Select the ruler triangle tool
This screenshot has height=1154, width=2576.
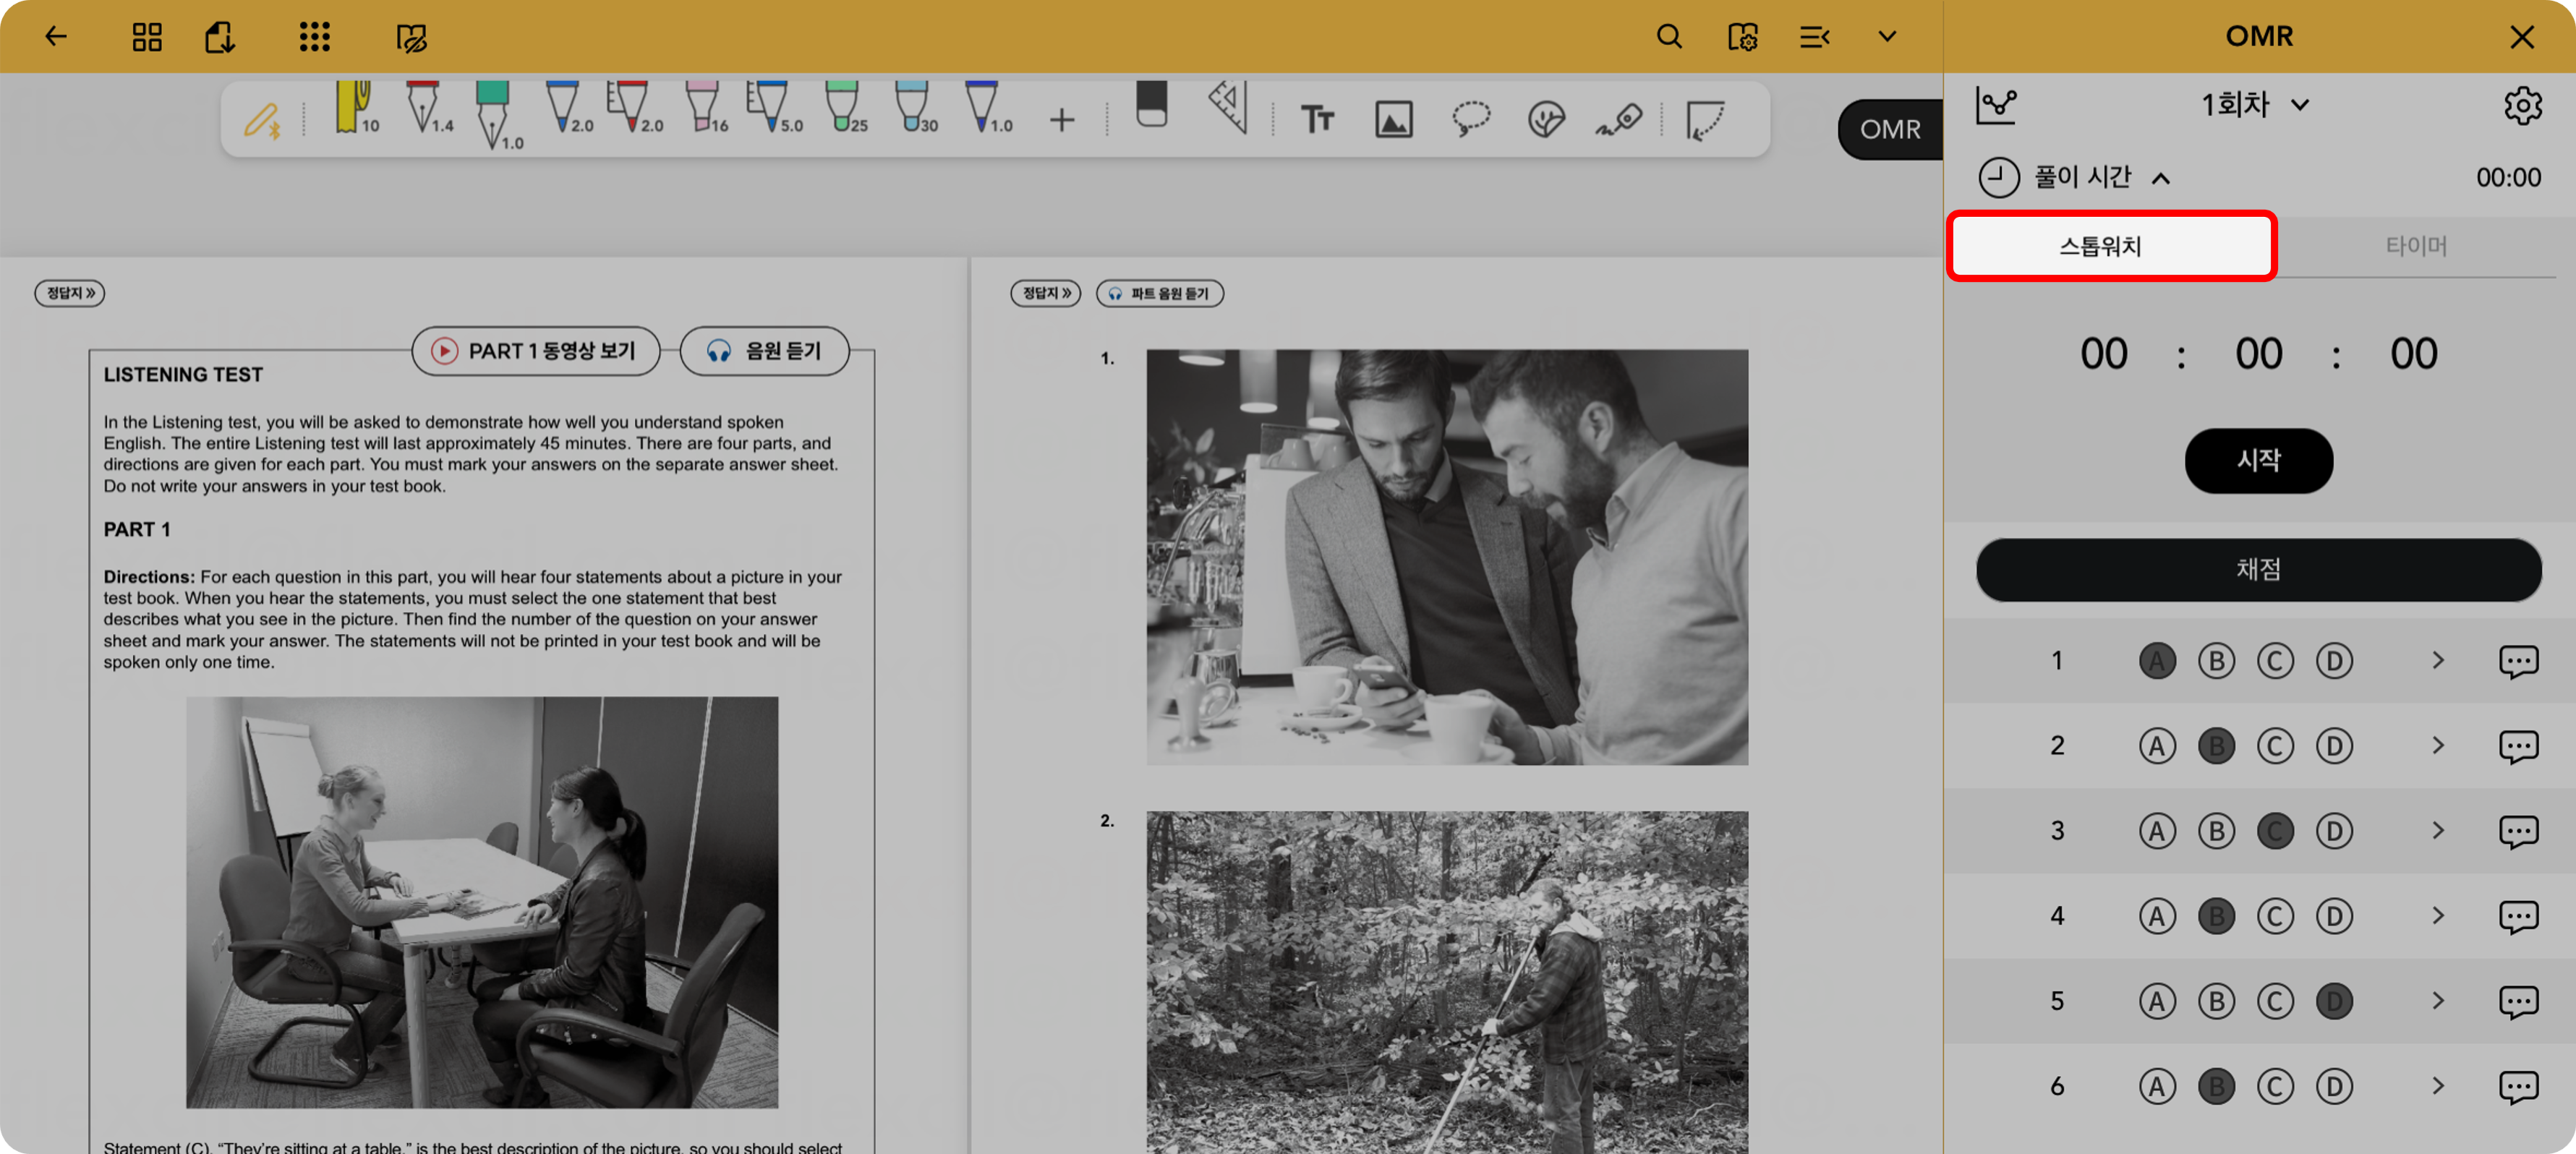[1229, 107]
